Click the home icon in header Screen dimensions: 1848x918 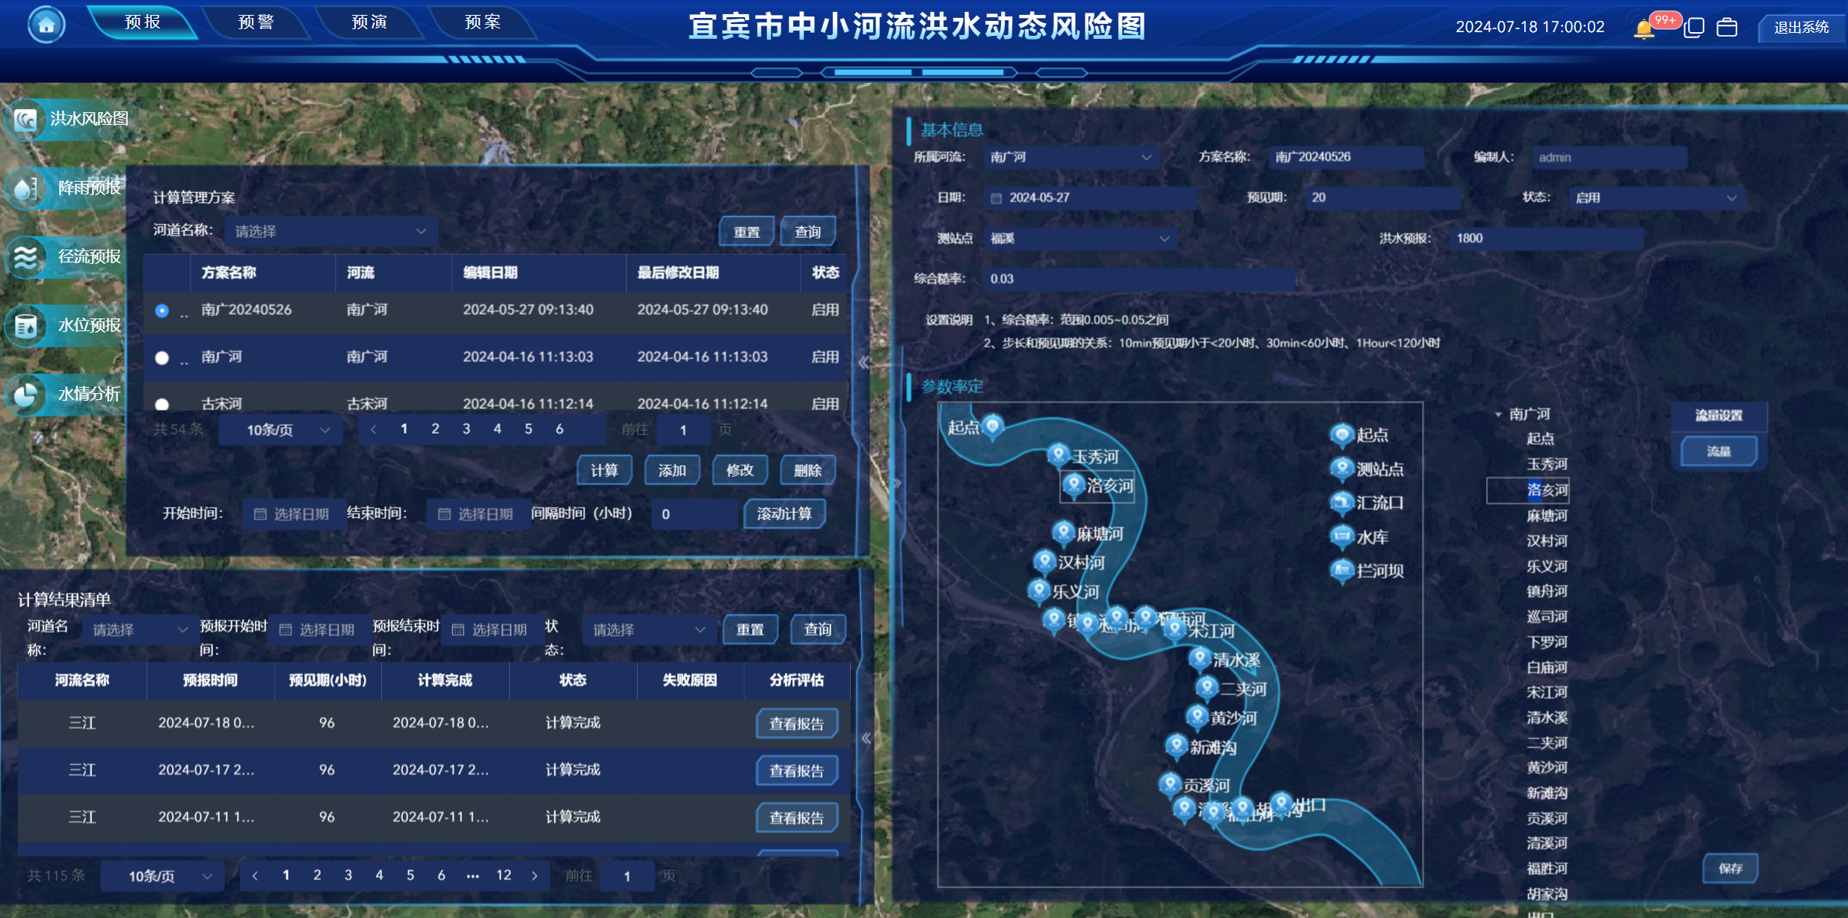[46, 25]
